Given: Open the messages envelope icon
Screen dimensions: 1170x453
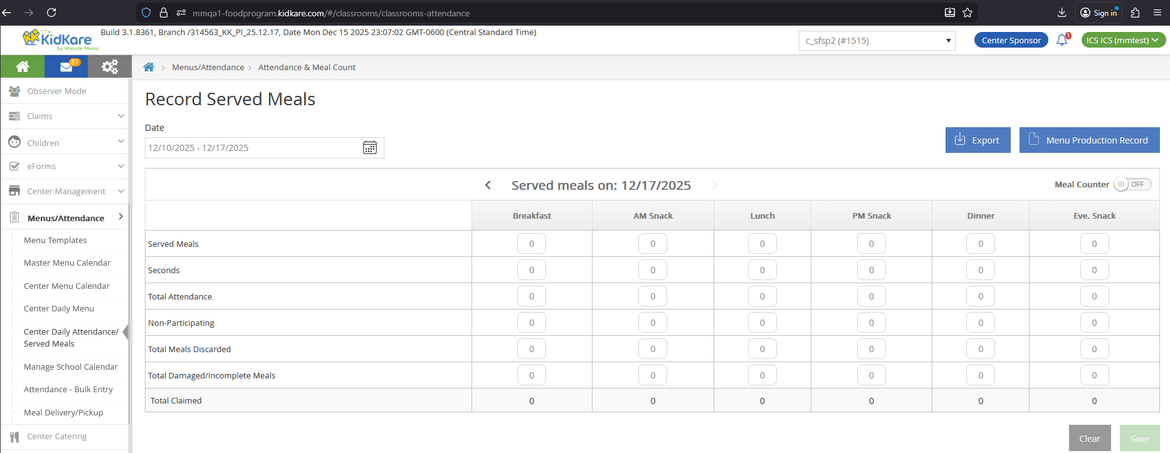Looking at the screenshot, I should tap(66, 66).
